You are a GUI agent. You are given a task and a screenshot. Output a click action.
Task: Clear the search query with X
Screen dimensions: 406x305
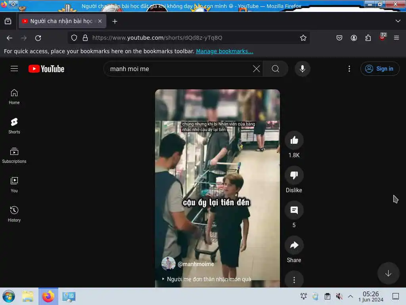[257, 69]
